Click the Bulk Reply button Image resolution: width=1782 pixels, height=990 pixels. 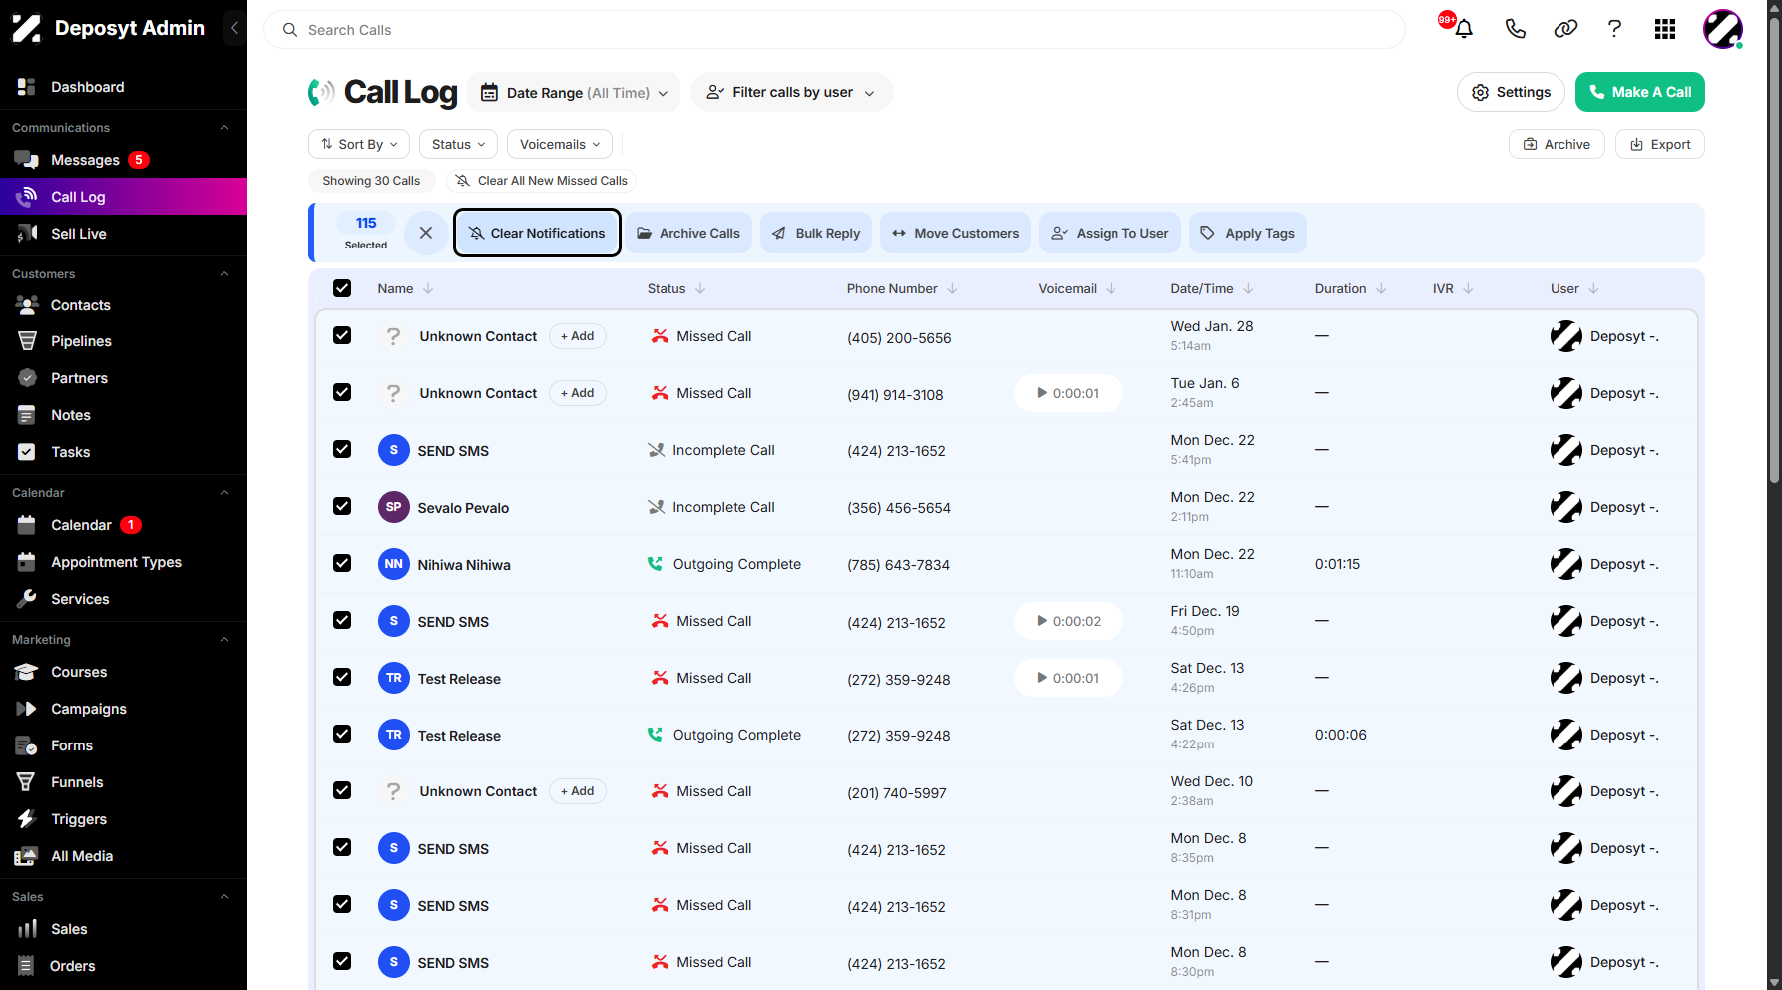(816, 233)
